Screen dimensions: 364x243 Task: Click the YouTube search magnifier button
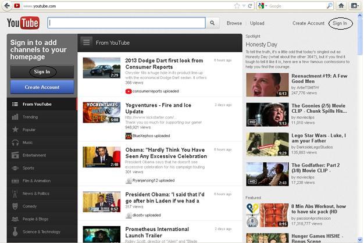click(x=212, y=23)
